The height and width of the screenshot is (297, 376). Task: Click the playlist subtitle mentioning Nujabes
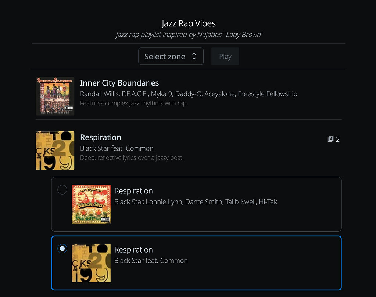tap(189, 35)
